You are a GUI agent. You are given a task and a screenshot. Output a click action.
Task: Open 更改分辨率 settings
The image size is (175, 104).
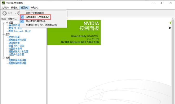(x=14, y=37)
